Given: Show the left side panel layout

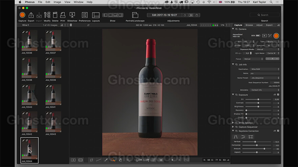Looking at the screenshot, I should tap(105, 15).
